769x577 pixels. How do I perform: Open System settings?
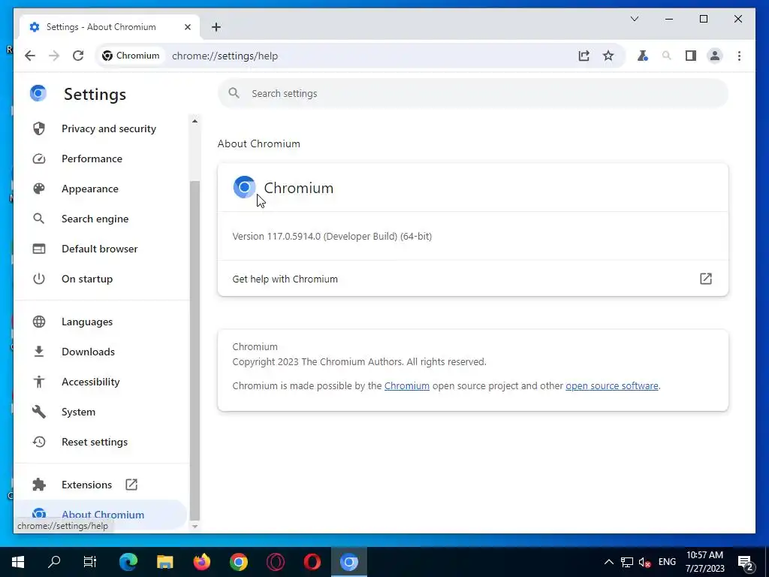point(101,412)
